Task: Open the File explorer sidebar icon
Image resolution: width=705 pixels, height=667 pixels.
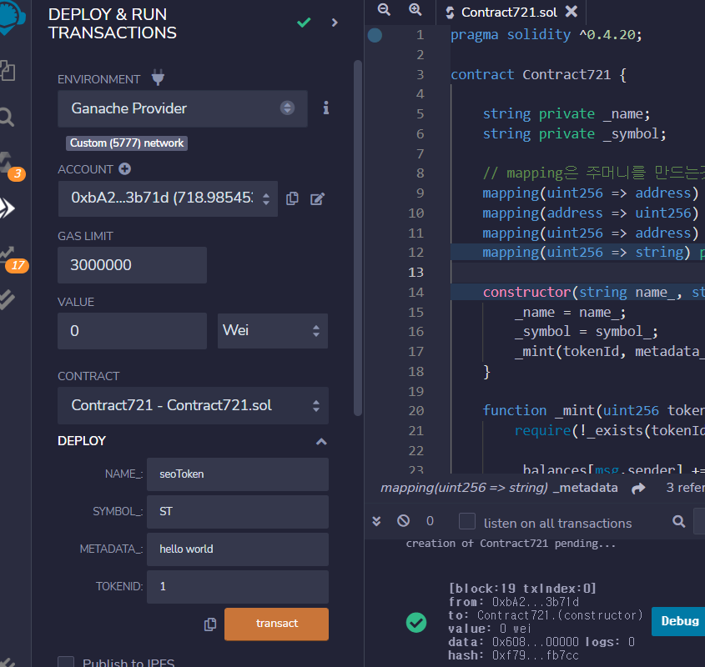Action: point(8,71)
